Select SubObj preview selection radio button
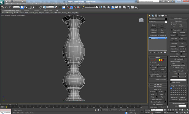 (x=155, y=76)
